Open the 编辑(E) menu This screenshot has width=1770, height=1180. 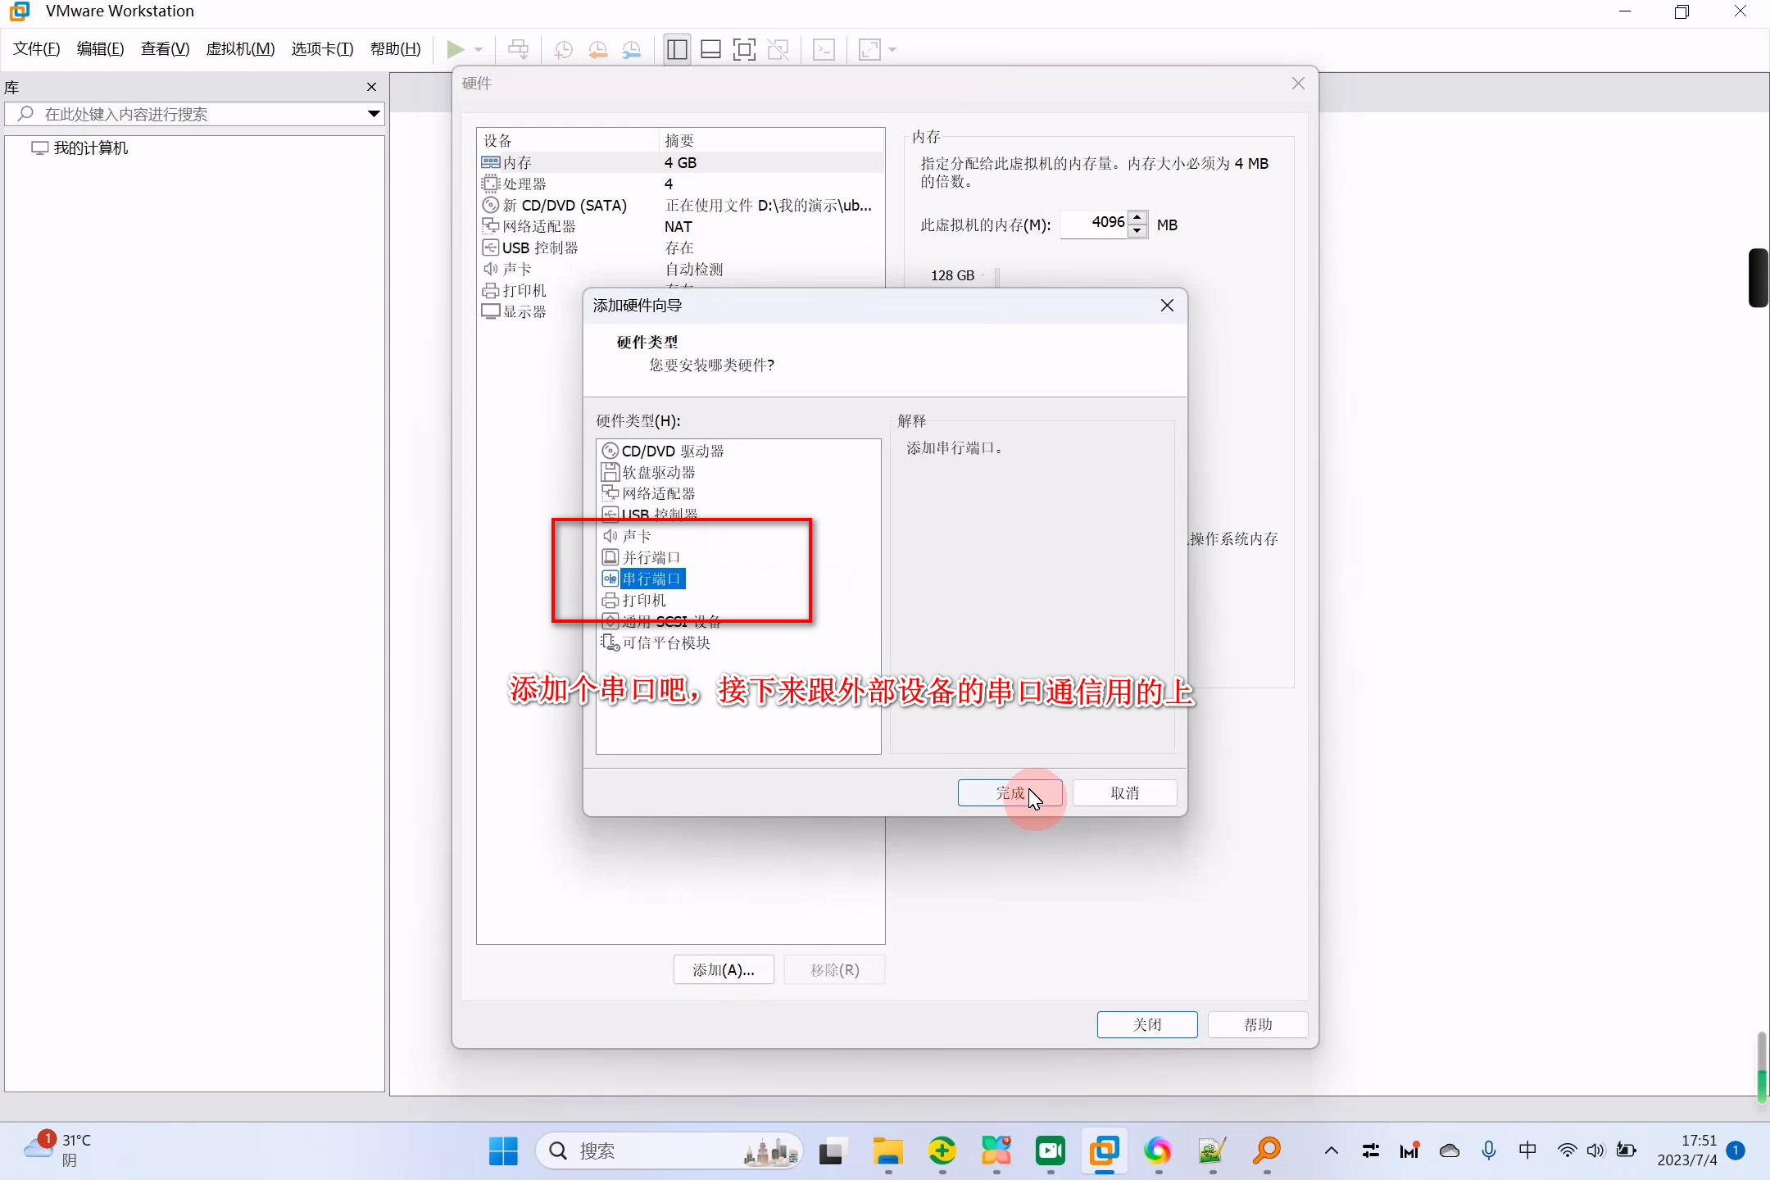101,49
